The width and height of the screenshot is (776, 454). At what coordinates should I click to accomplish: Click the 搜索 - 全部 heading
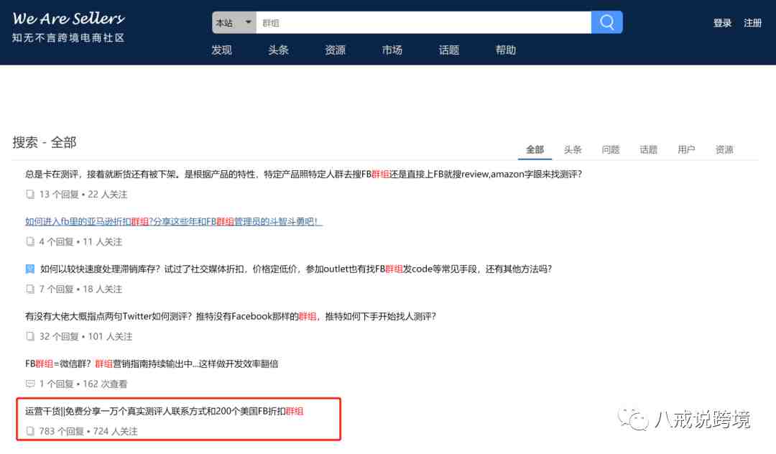(x=45, y=142)
